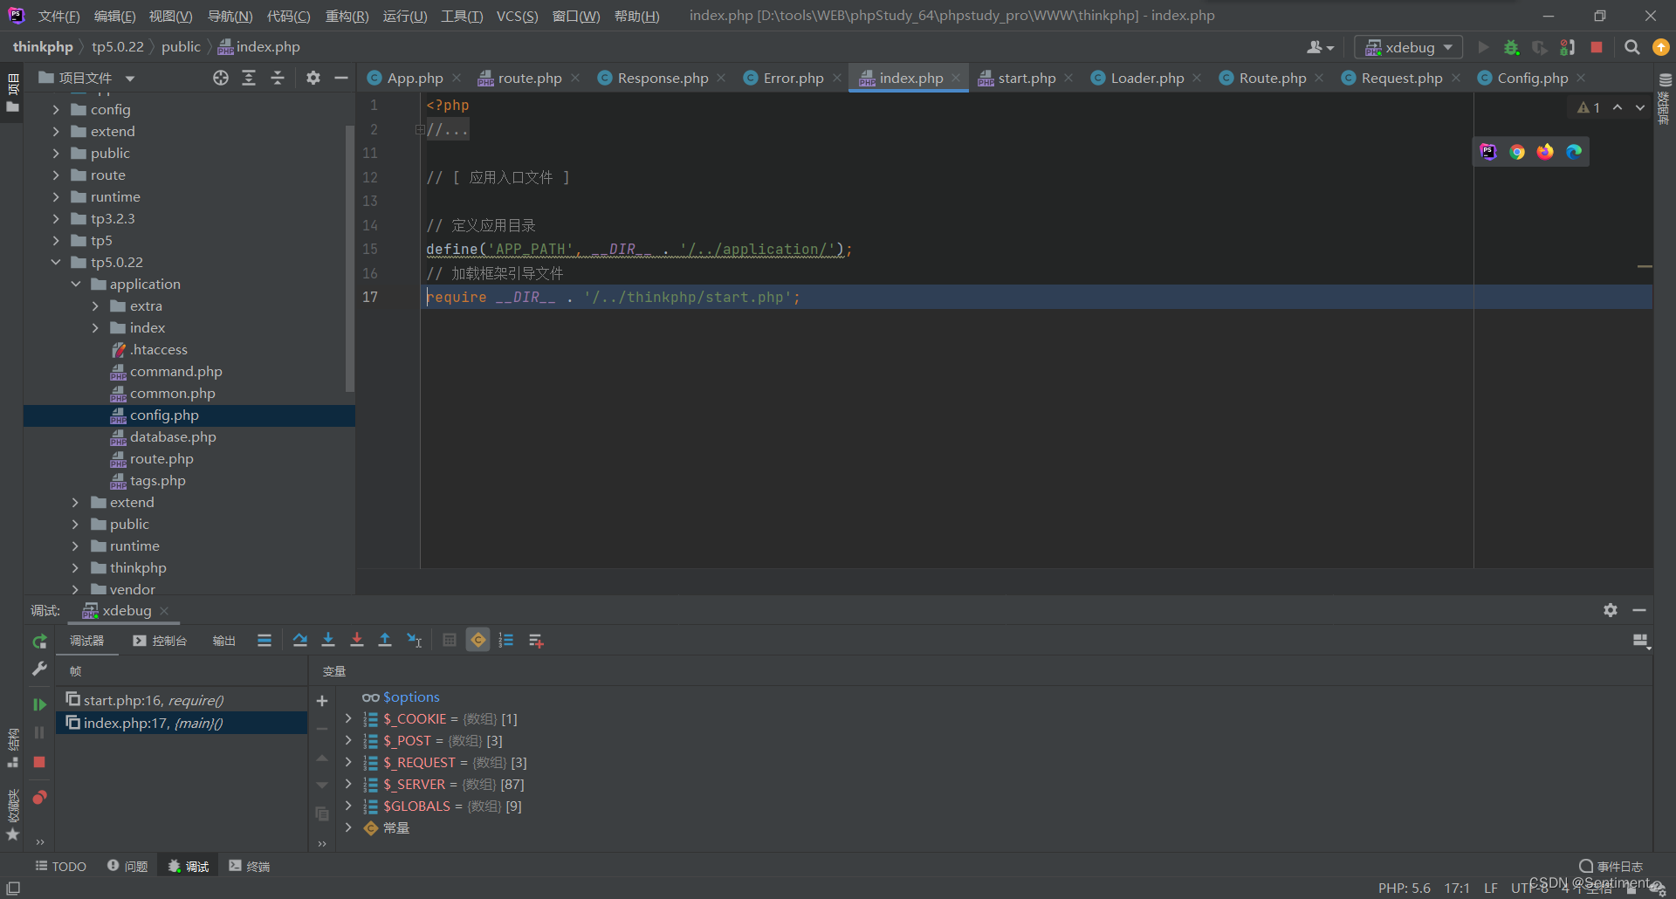Switch to the start.php editor tab
This screenshot has height=899, width=1676.
[x=1026, y=78]
